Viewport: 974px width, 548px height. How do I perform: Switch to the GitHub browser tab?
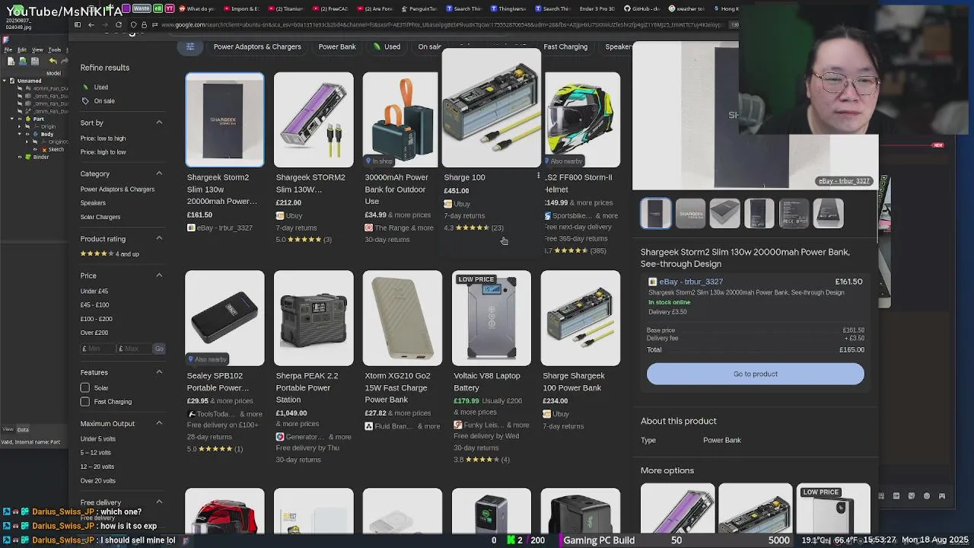(641, 8)
